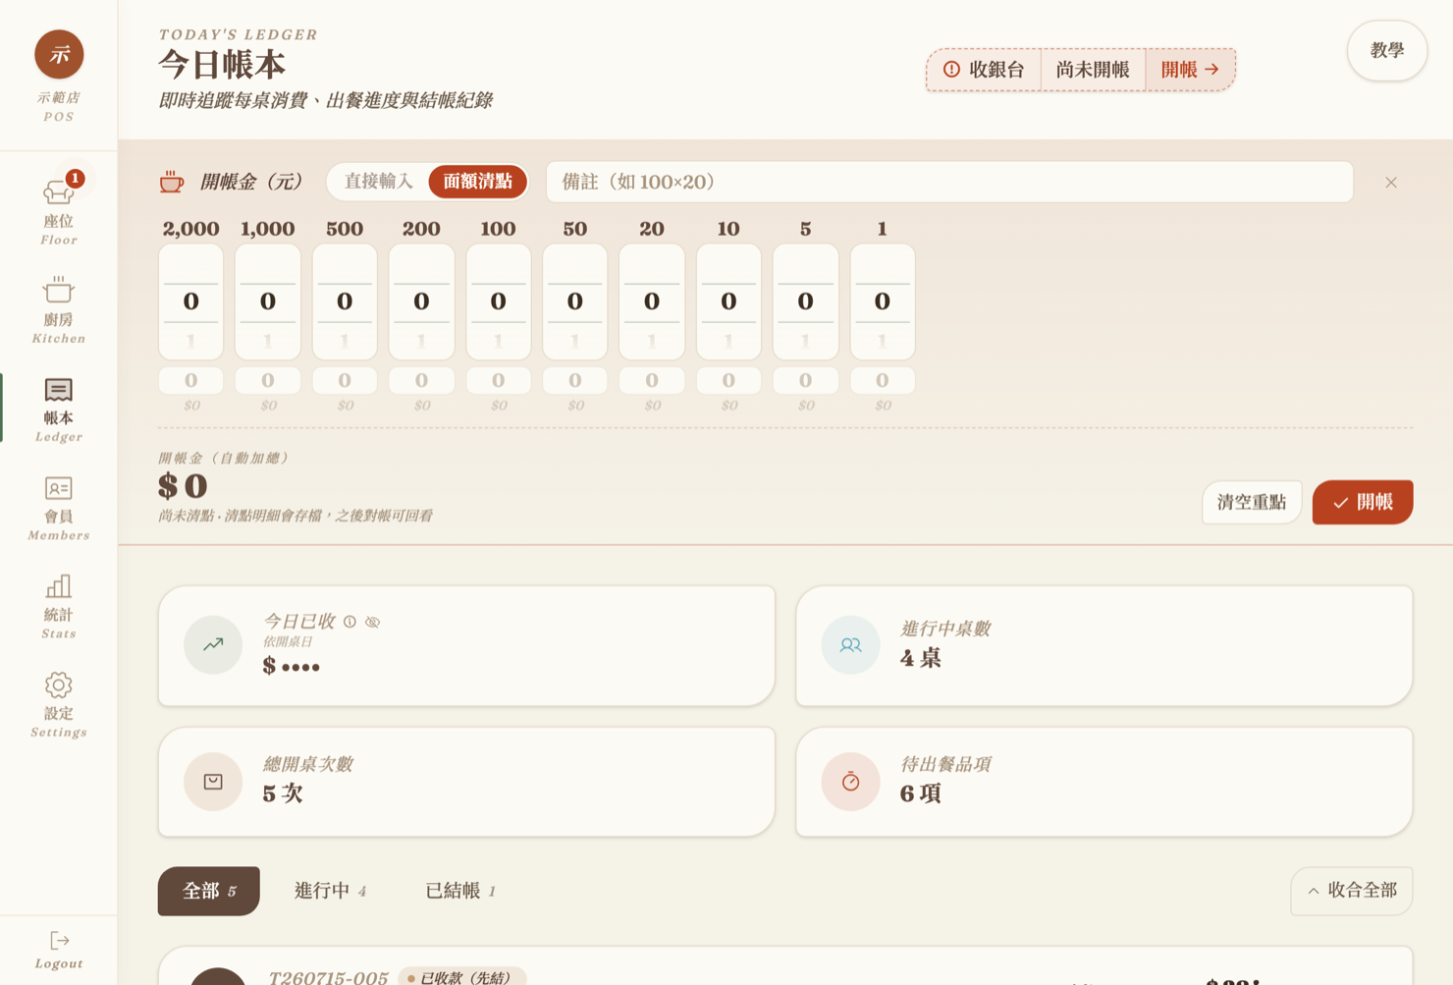Open the 教學 tutorial
The height and width of the screenshot is (985, 1453).
(x=1387, y=50)
